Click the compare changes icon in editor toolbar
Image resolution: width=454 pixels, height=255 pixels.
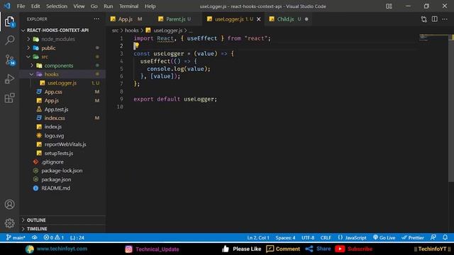[424, 19]
